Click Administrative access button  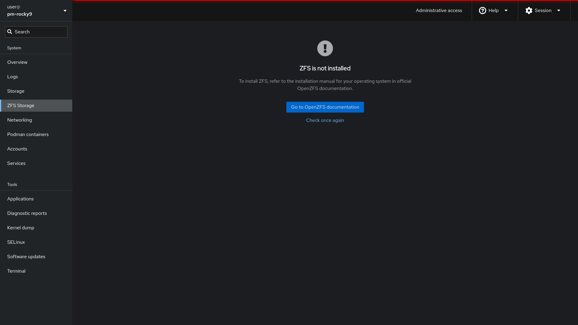click(439, 11)
